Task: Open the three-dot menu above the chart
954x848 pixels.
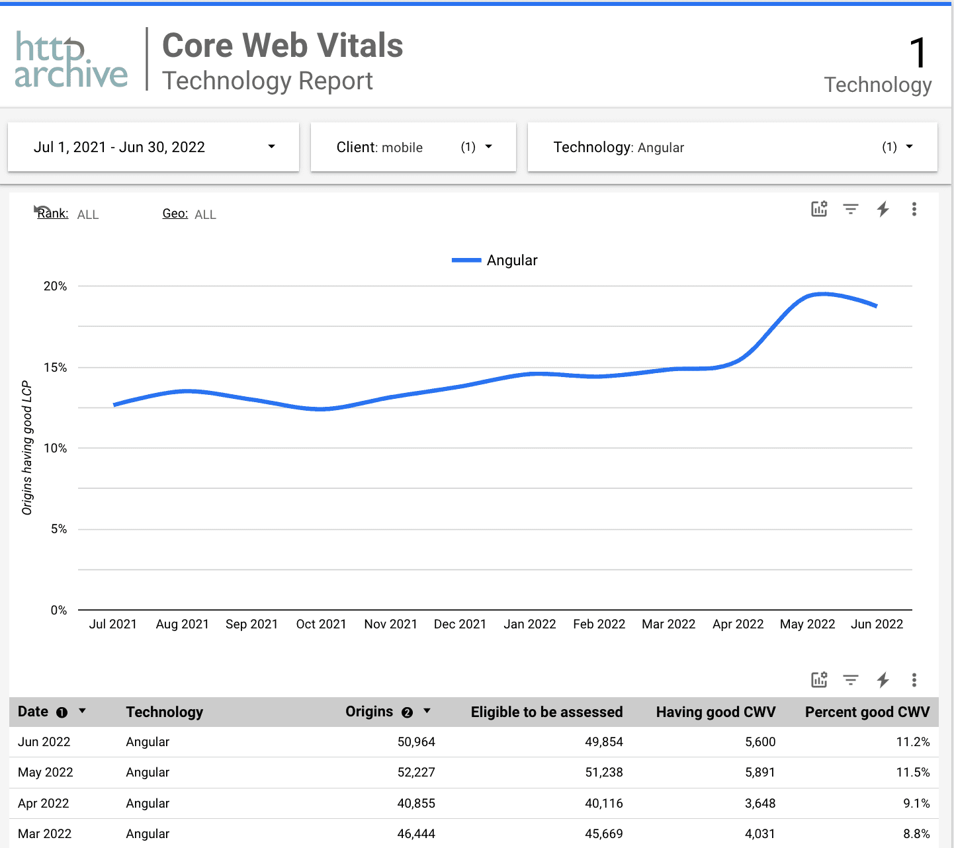Action: [x=914, y=209]
